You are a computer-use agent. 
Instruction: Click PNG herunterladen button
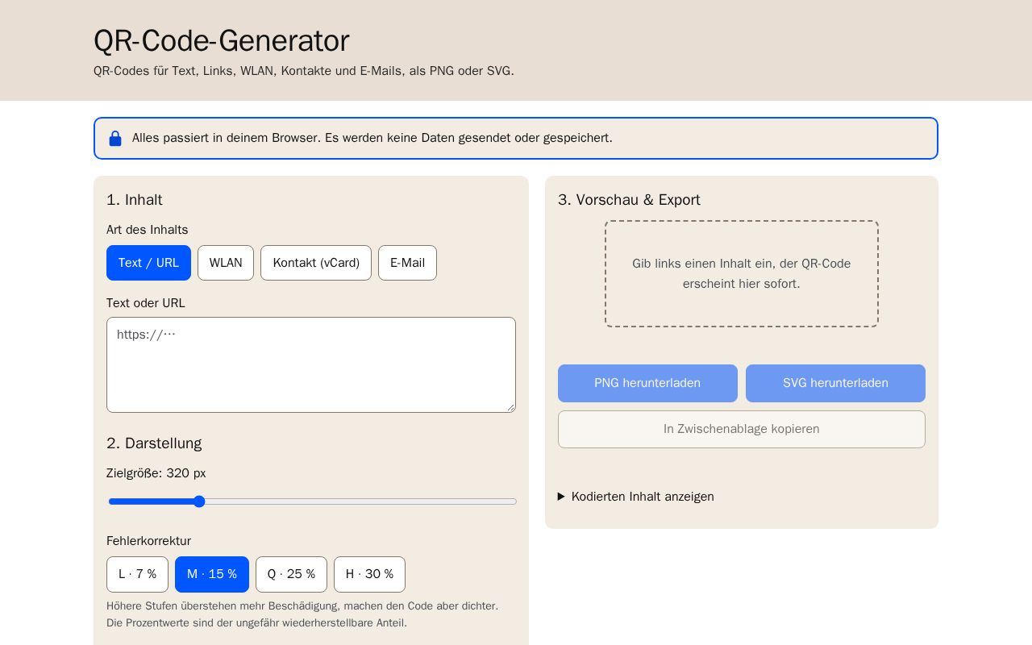pos(647,383)
